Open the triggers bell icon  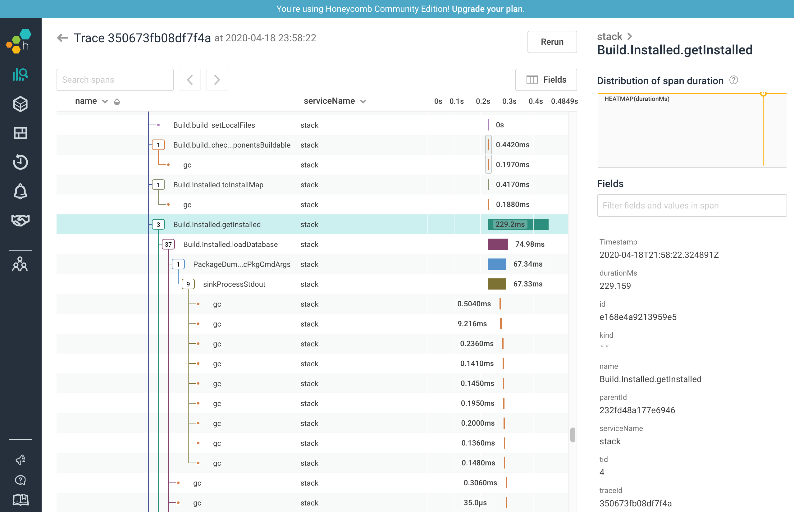(x=20, y=191)
